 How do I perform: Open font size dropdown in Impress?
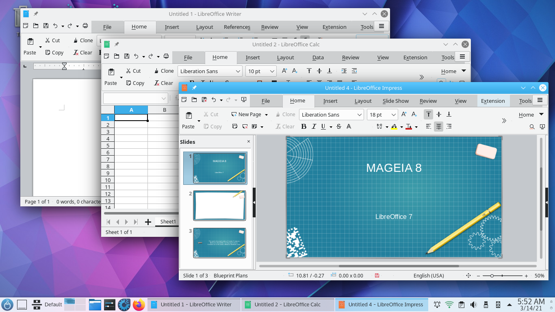pyautogui.click(x=393, y=115)
